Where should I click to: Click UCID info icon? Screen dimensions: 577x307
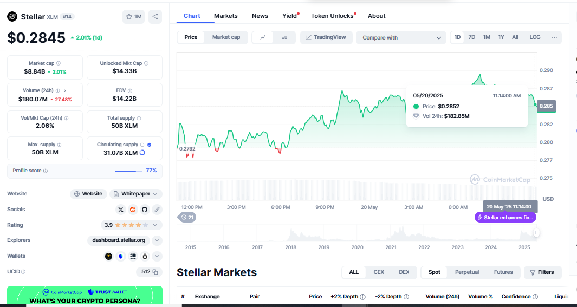tap(23, 272)
